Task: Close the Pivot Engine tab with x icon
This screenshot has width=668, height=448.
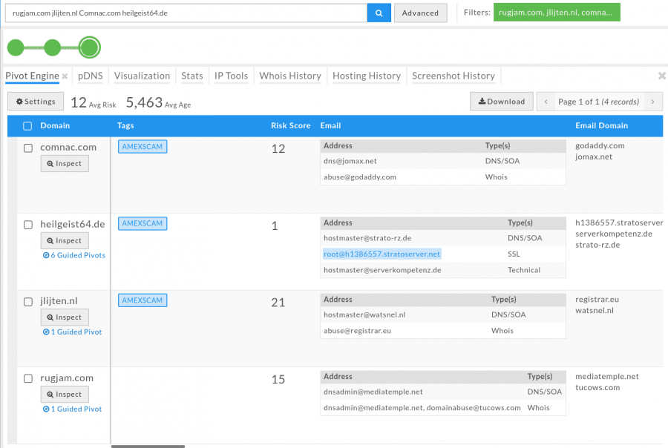Action: (x=65, y=76)
